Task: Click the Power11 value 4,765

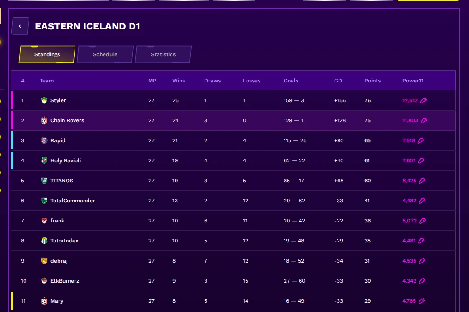Action: pyautogui.click(x=409, y=301)
